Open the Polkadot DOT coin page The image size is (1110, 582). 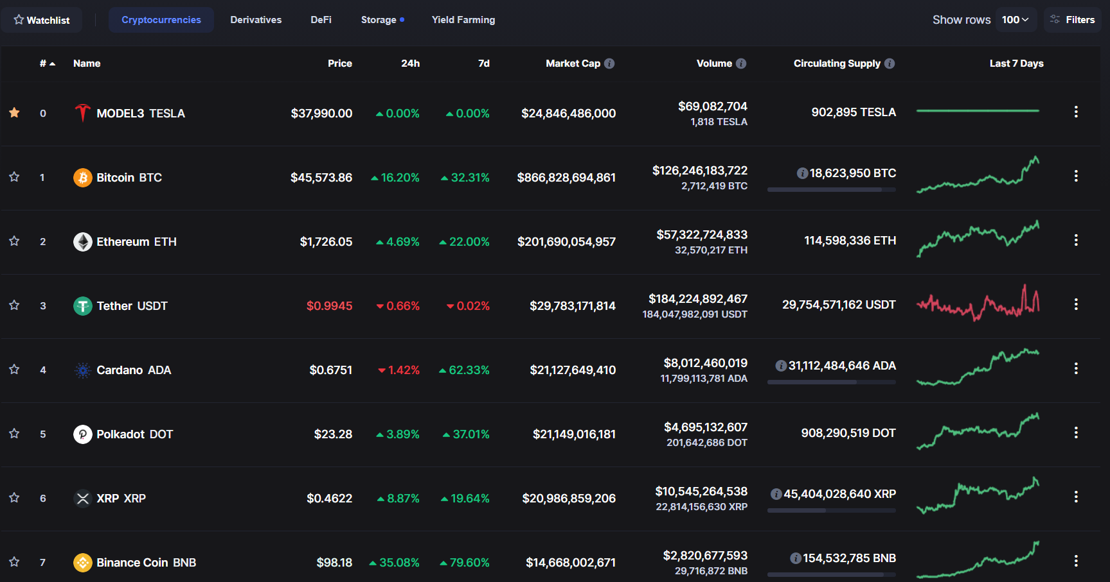tap(134, 434)
